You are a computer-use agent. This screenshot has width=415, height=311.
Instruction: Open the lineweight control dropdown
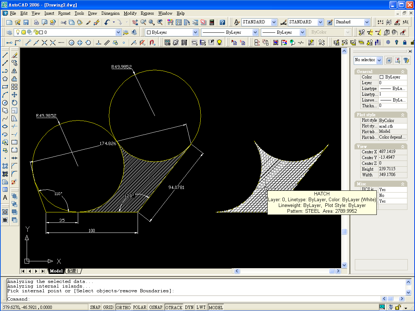pyautogui.click(x=302, y=32)
